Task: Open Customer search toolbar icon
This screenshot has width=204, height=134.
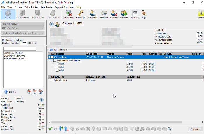Action: (93, 14)
